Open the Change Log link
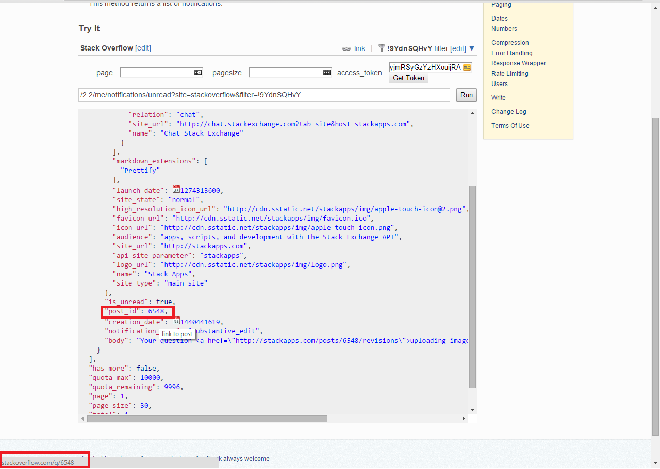This screenshot has height=469, width=660. pos(509,112)
